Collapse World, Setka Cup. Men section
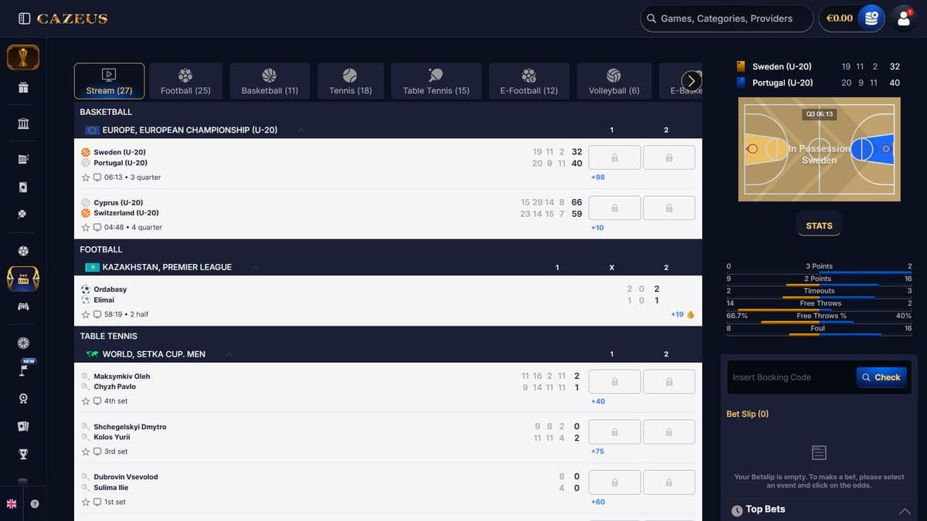The image size is (927, 521). point(229,354)
